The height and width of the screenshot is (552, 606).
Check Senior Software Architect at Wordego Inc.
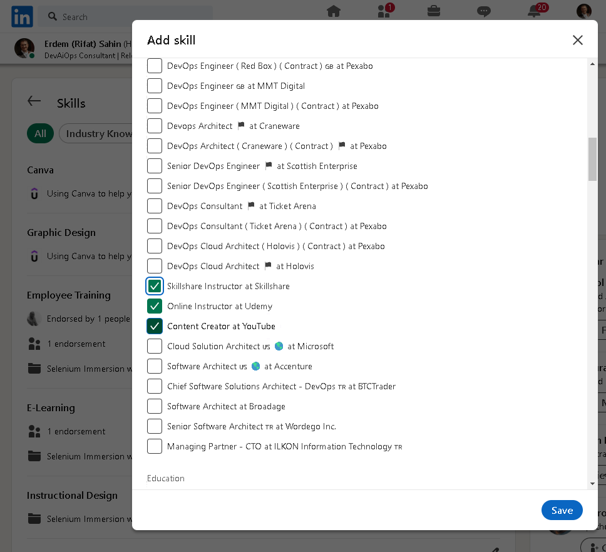click(154, 426)
